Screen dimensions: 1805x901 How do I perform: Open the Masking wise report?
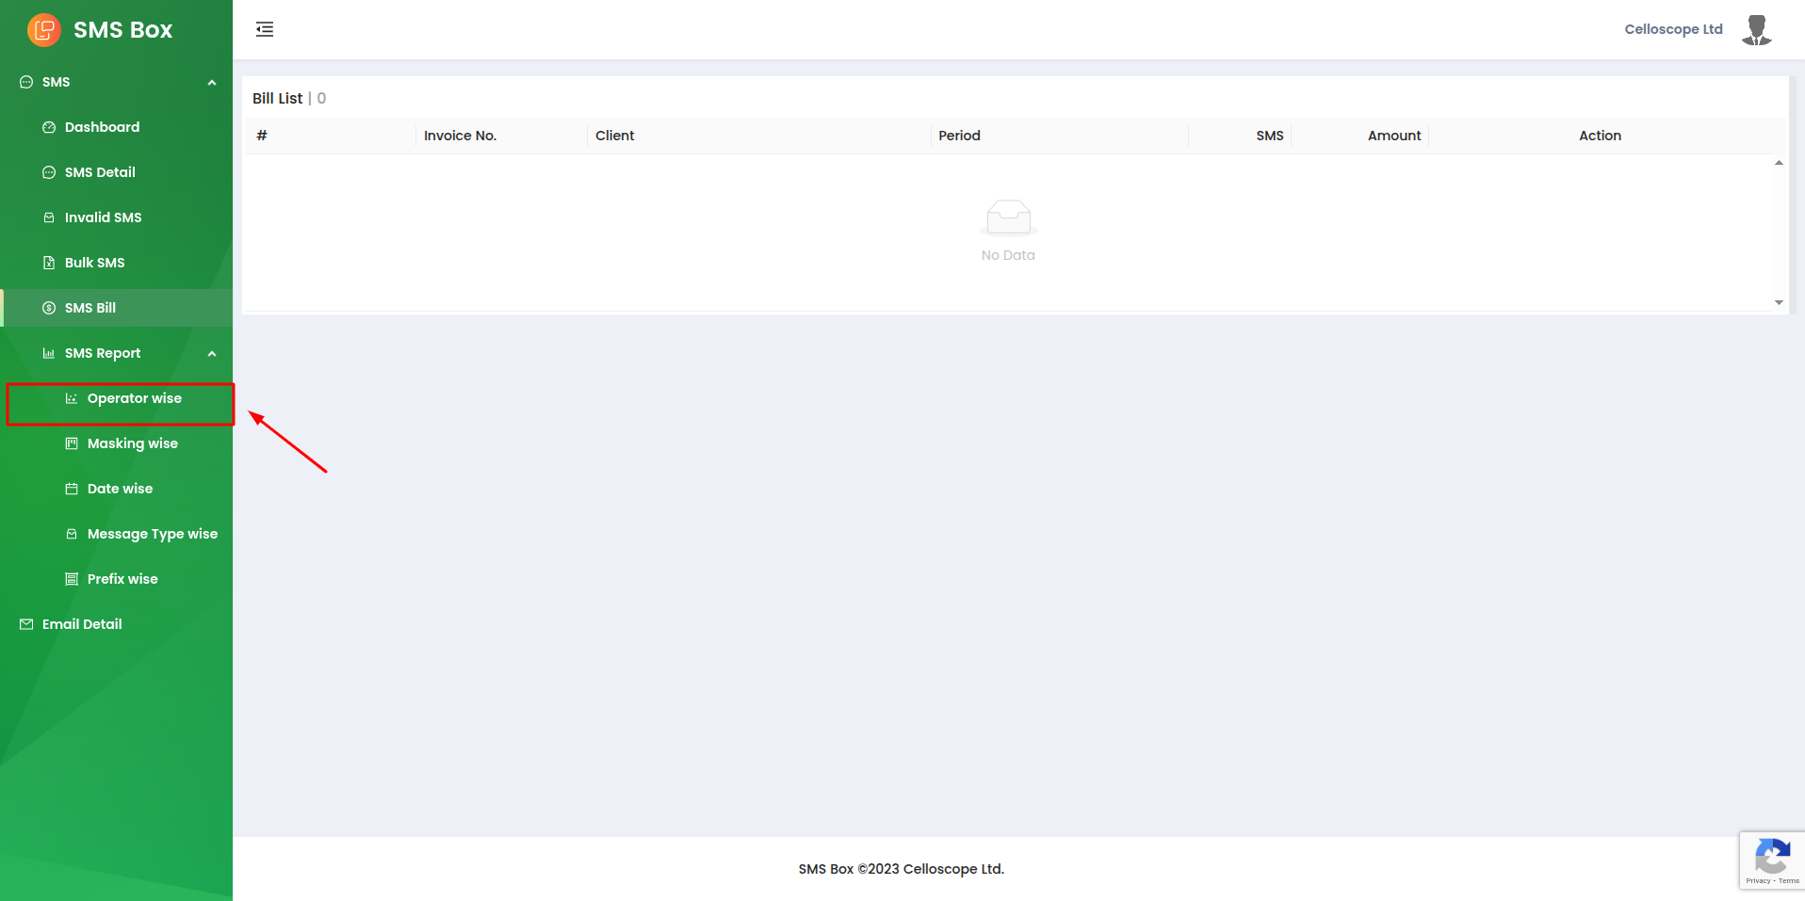tap(132, 443)
